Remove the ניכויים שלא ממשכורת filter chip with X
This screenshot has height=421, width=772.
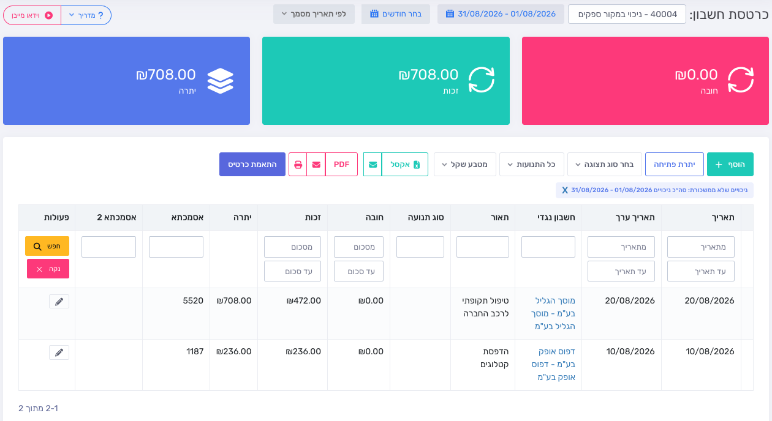(565, 190)
